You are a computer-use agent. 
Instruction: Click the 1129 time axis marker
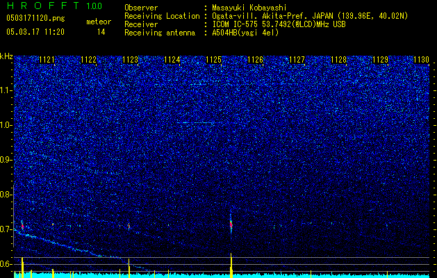click(381, 60)
